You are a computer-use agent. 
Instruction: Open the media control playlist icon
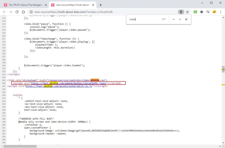click(208, 12)
